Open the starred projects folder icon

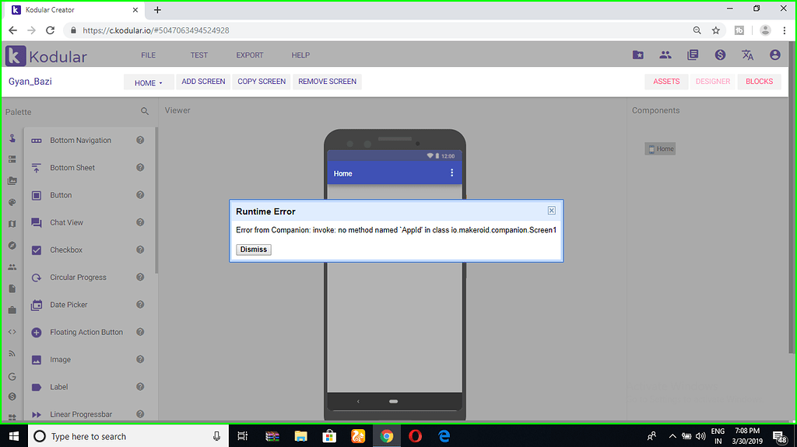pos(638,55)
